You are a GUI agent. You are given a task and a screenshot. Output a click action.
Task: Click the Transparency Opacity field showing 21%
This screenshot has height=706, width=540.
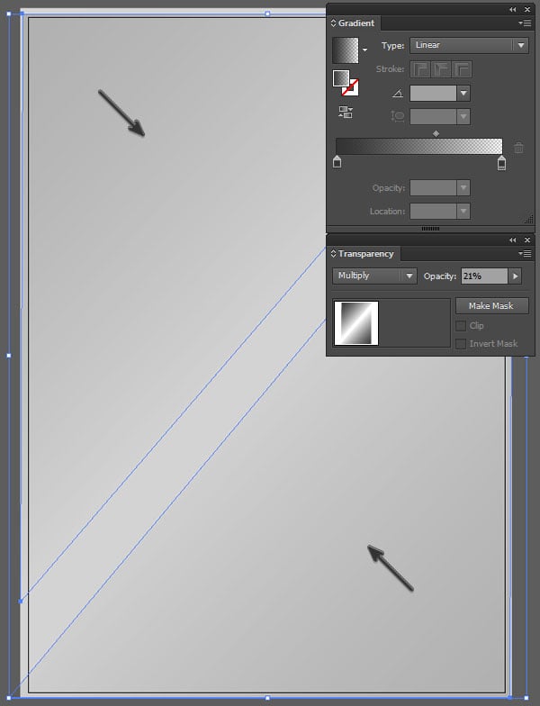(x=484, y=276)
